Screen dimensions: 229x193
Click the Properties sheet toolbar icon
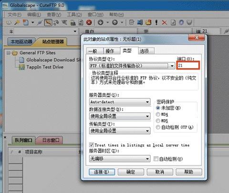pyautogui.click(x=173, y=22)
